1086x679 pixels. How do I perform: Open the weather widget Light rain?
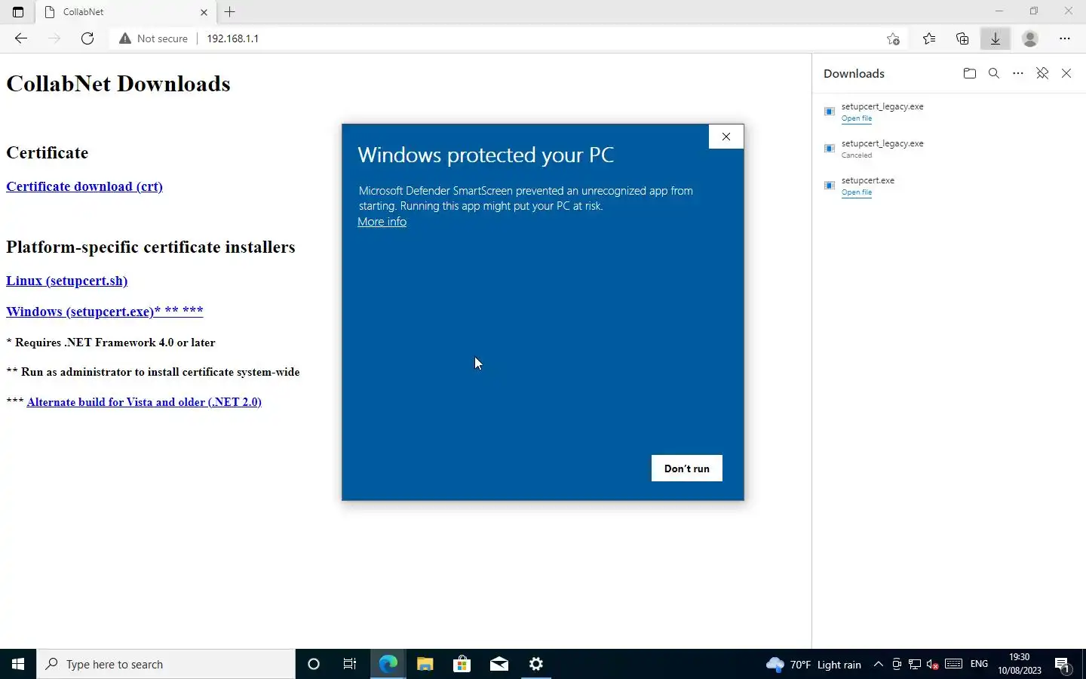pyautogui.click(x=813, y=665)
